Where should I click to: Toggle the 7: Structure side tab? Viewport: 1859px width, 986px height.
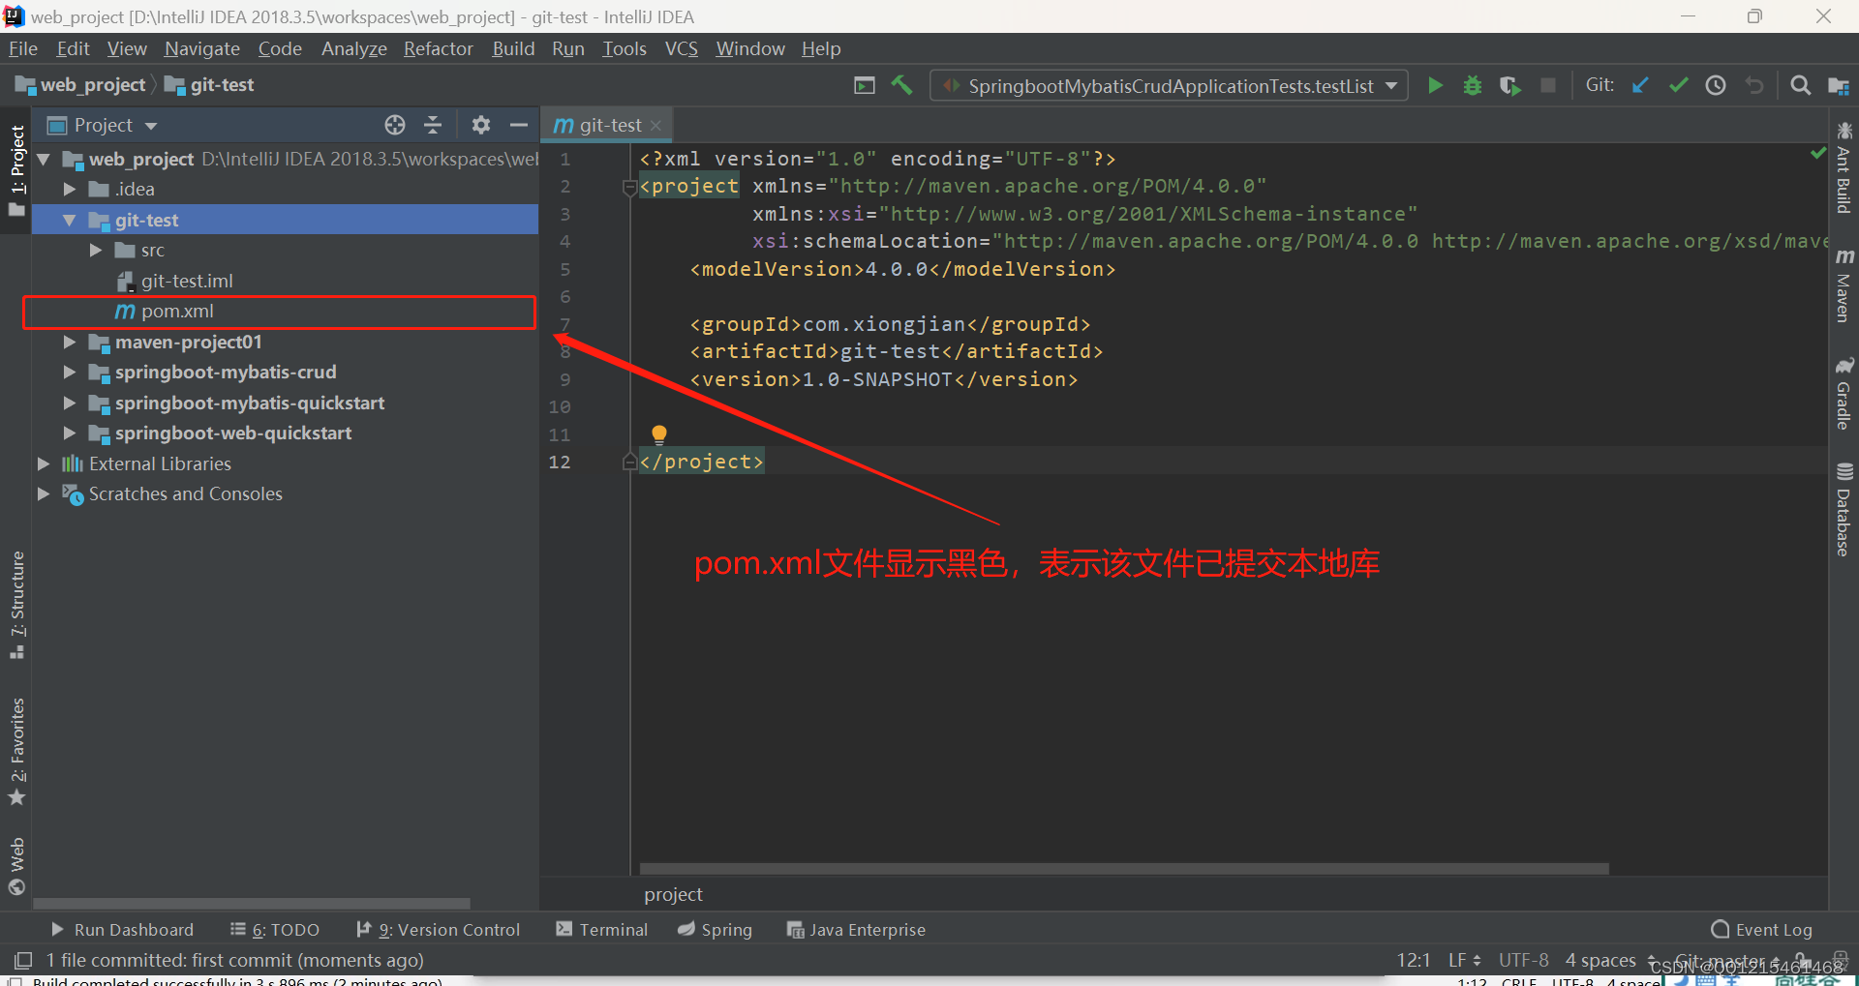click(x=16, y=604)
